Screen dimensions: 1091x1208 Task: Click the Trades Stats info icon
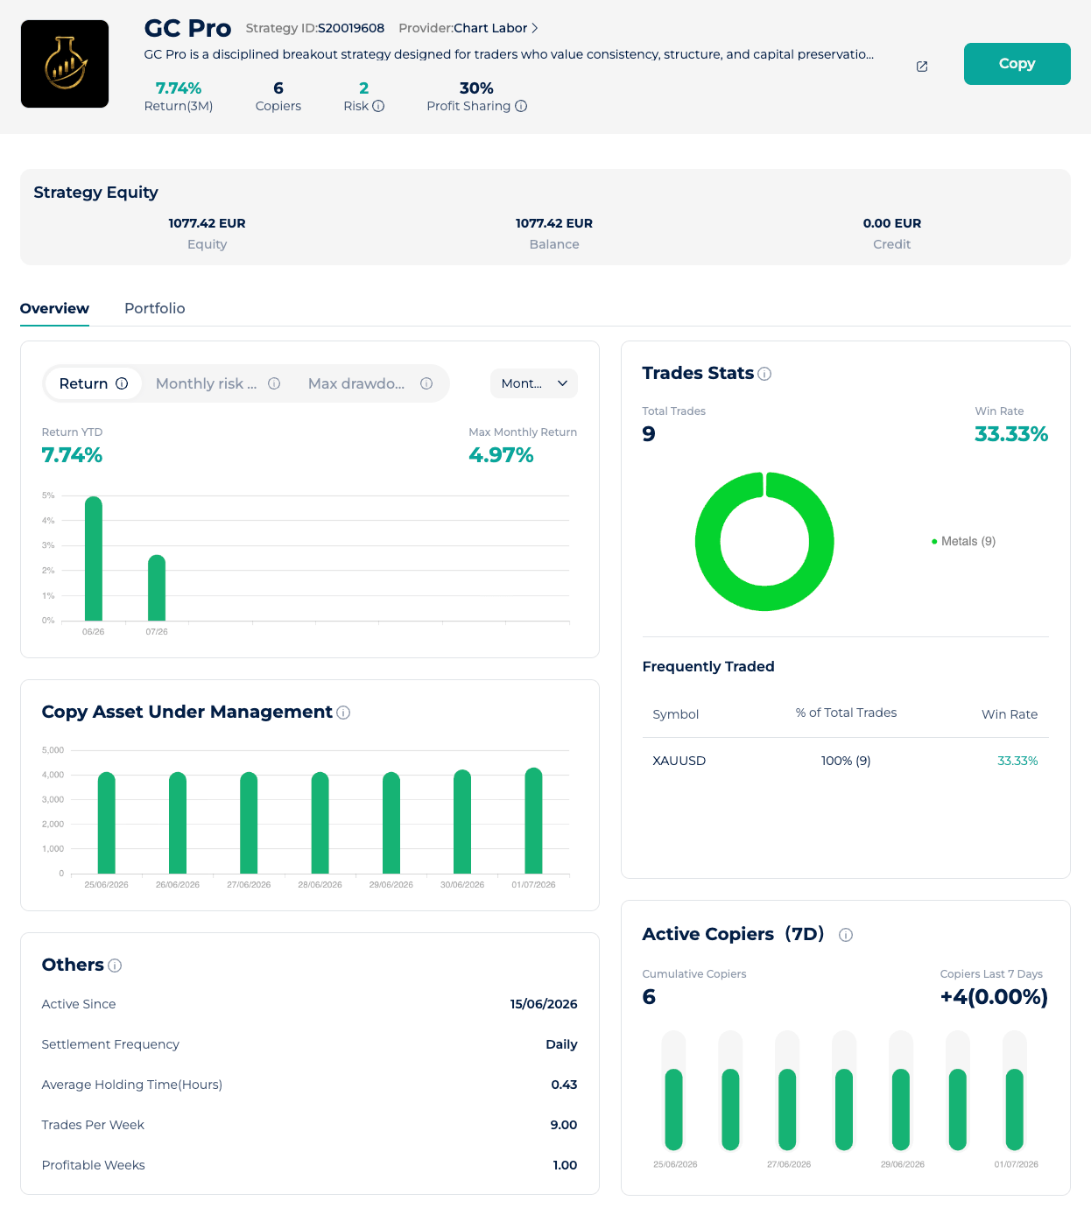pos(764,374)
